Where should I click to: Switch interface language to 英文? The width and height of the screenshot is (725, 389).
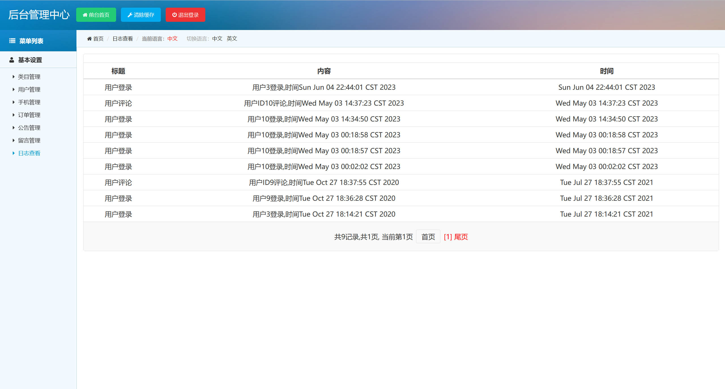(x=232, y=39)
